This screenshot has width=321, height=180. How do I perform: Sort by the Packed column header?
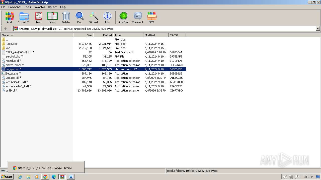(103, 35)
